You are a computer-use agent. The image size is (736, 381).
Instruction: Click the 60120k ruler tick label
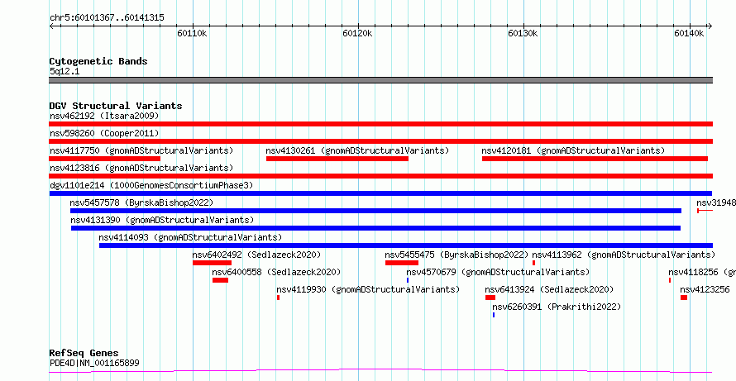click(x=358, y=33)
